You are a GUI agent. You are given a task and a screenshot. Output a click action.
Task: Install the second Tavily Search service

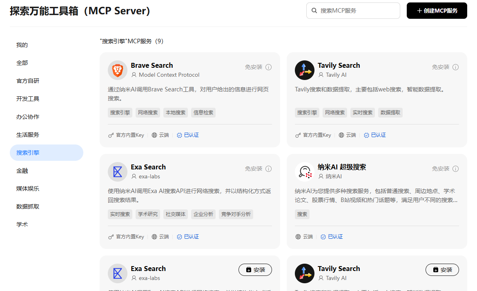442,270
